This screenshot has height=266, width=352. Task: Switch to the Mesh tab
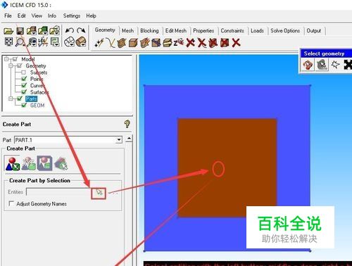[127, 31]
